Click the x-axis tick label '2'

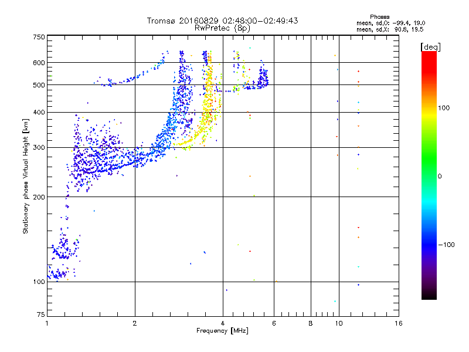pyautogui.click(x=135, y=323)
